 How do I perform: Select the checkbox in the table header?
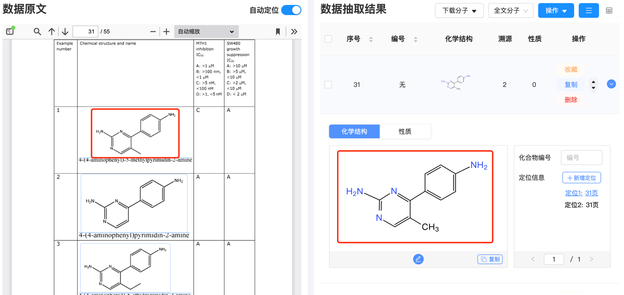coord(328,39)
